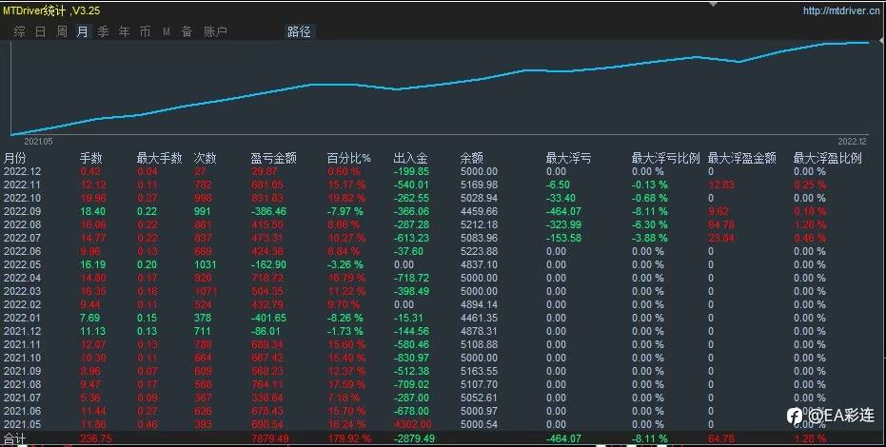Click the 最大浮亏 column header
This screenshot has height=447, width=886.
pyautogui.click(x=568, y=158)
